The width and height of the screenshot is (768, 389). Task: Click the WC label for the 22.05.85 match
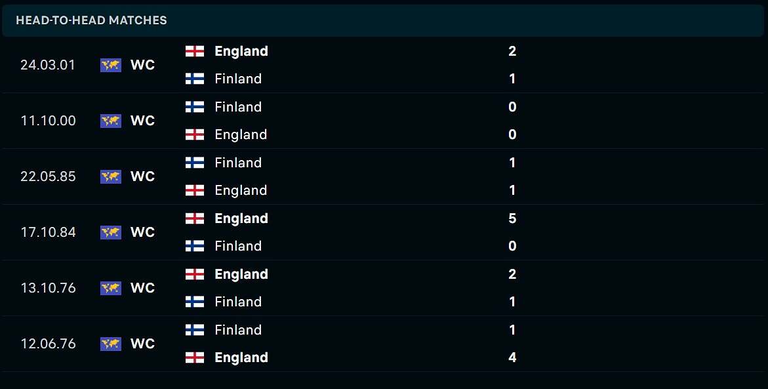[142, 176]
